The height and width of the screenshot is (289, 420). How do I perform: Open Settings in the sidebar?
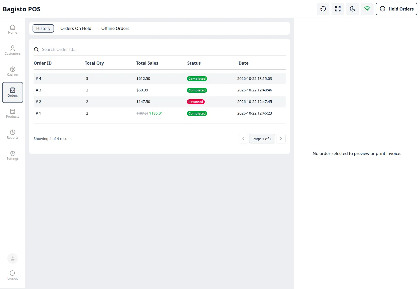tap(13, 156)
